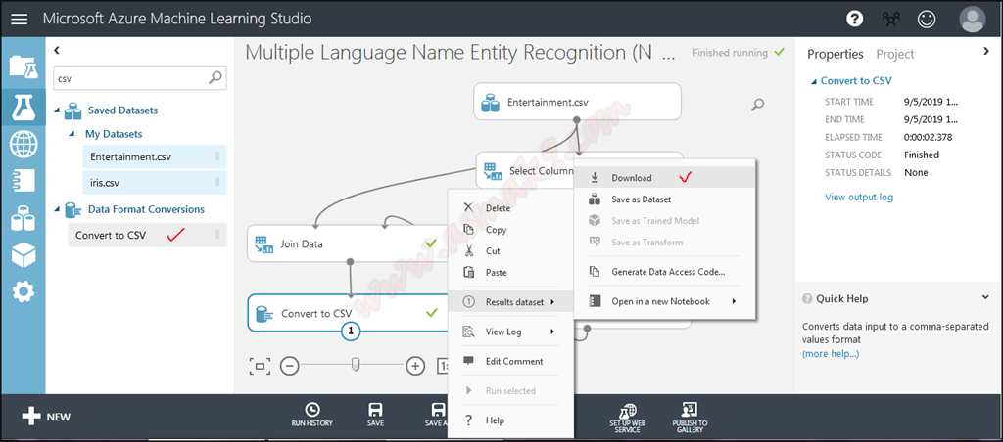Open the Datasets cylinders sidebar icon
This screenshot has width=1003, height=442.
click(x=24, y=218)
